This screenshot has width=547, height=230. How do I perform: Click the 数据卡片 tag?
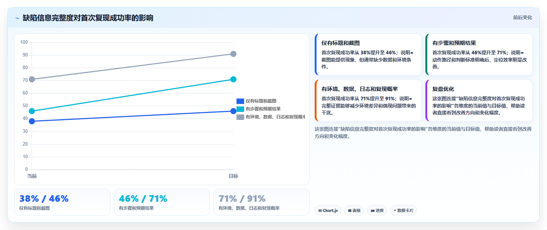click(404, 210)
